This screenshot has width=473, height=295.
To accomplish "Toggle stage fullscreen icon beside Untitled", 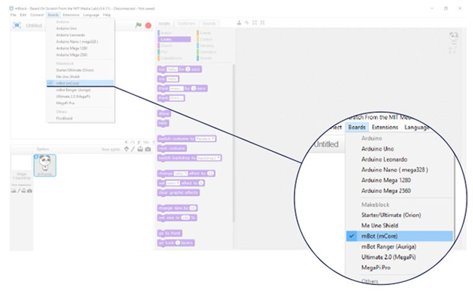I will (17, 25).
